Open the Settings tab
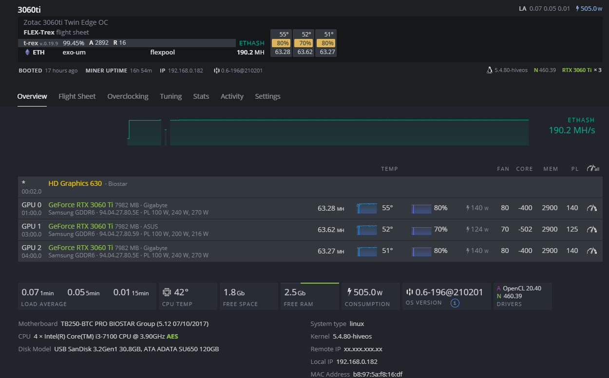 click(x=267, y=96)
